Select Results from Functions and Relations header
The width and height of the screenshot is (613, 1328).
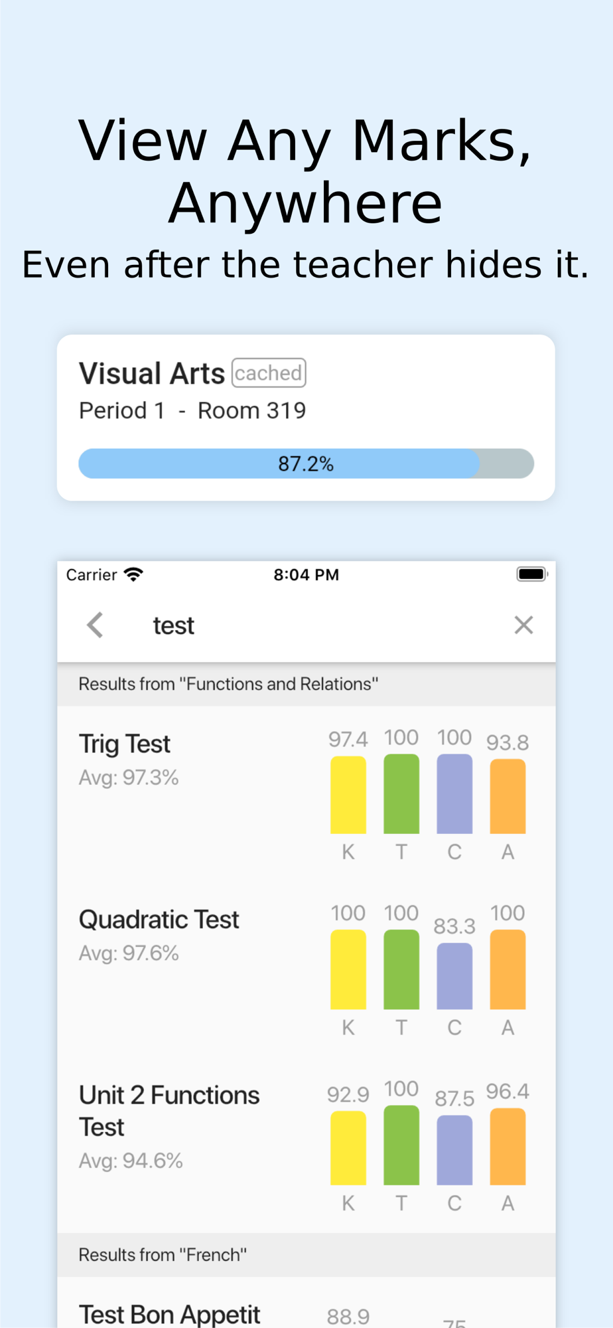(306, 684)
